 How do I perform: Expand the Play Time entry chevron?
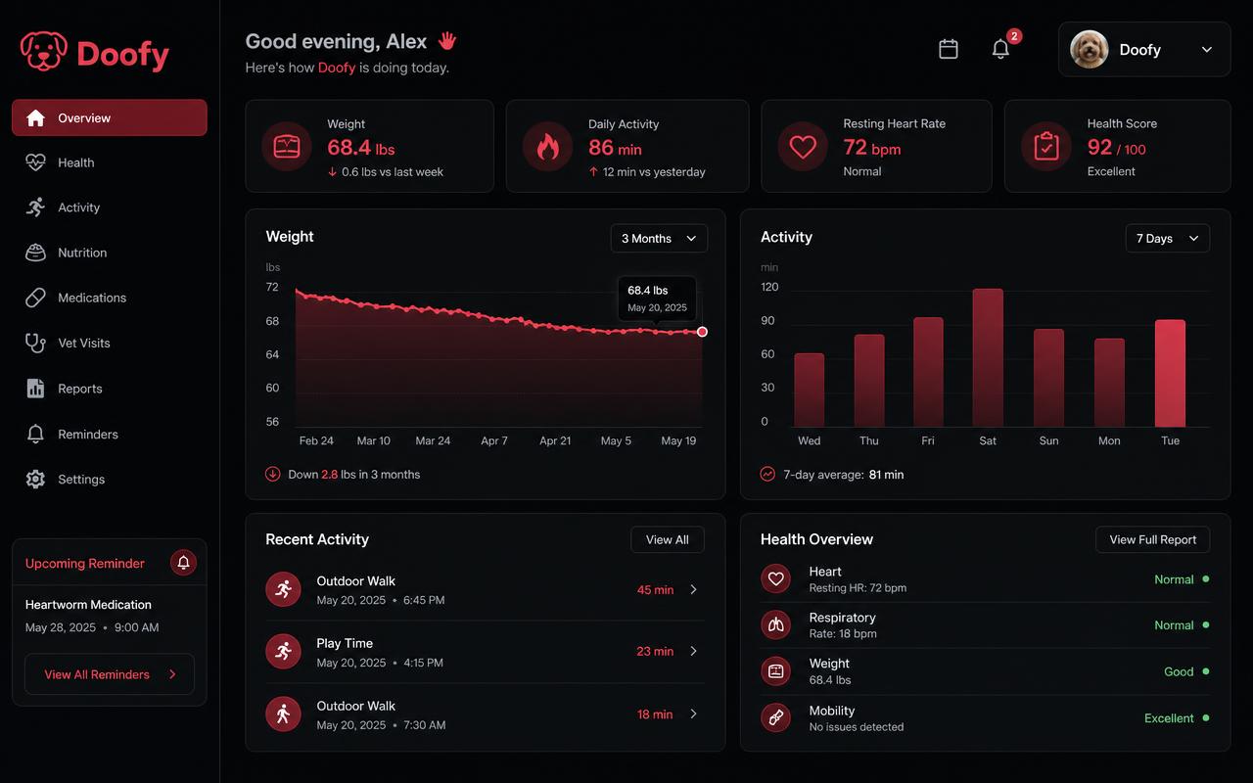click(x=694, y=651)
